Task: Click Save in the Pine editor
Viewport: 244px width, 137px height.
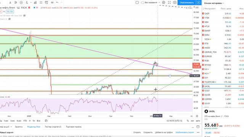Action: click(148, 132)
